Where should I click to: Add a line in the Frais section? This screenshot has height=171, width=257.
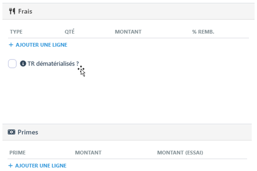[x=41, y=45]
